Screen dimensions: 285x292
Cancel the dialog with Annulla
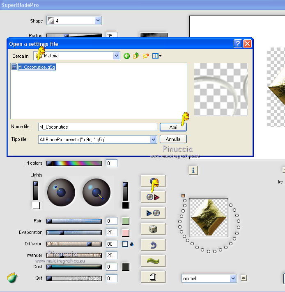pyautogui.click(x=173, y=139)
